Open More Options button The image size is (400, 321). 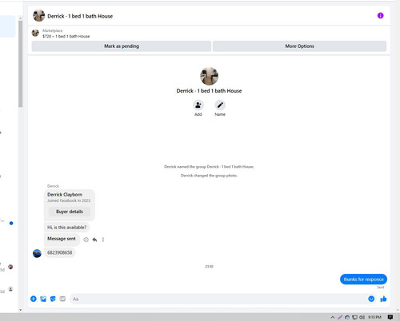click(x=299, y=46)
